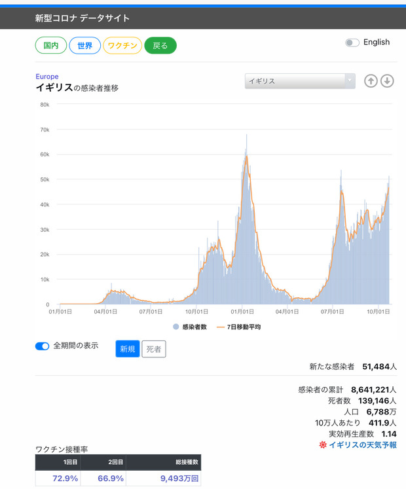This screenshot has width=406, height=489.
Task: Click the 戻る button
Action: (160, 46)
